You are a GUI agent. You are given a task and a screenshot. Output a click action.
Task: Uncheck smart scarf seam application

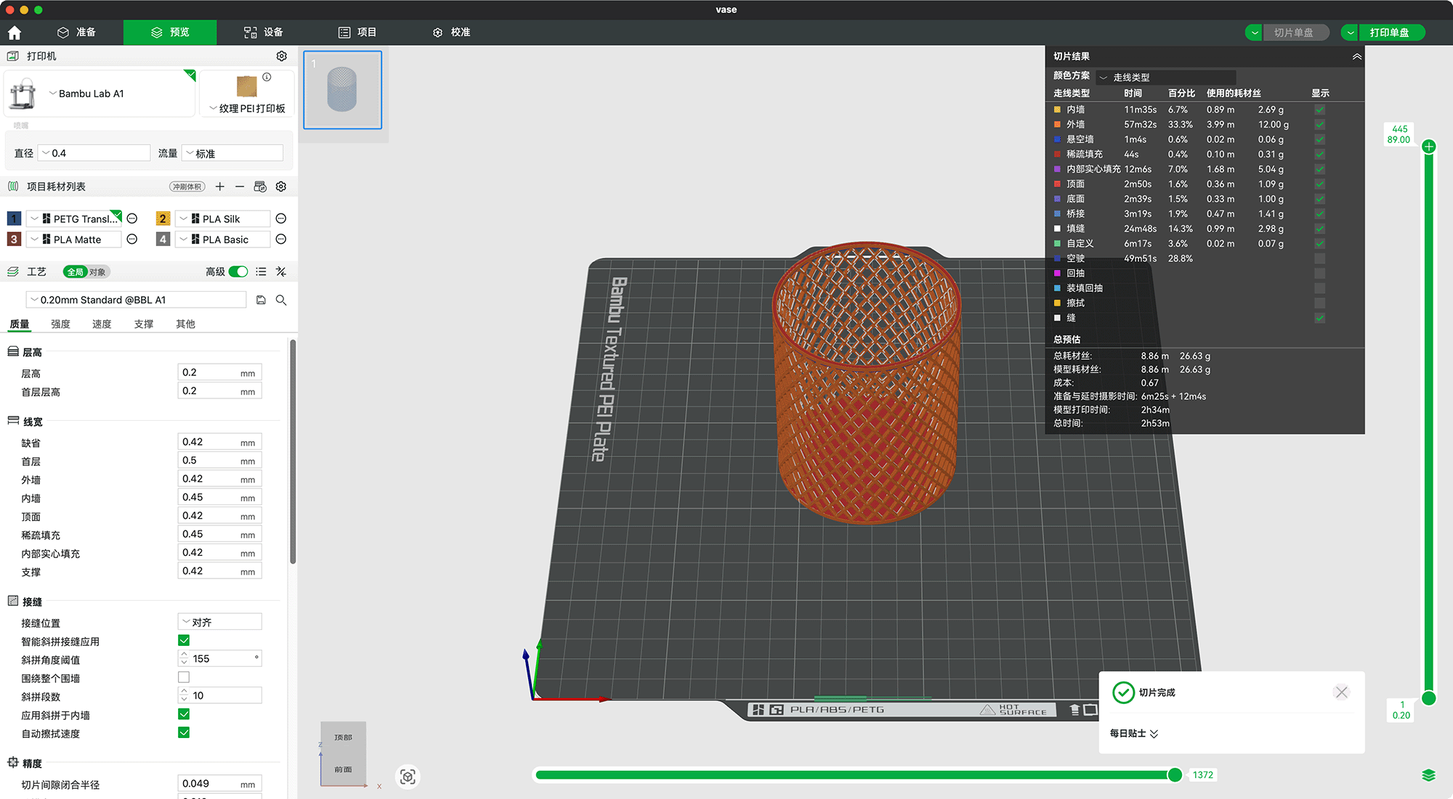(184, 640)
